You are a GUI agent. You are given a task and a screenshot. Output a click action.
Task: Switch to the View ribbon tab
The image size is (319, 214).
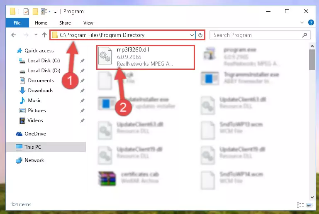[x=88, y=23]
